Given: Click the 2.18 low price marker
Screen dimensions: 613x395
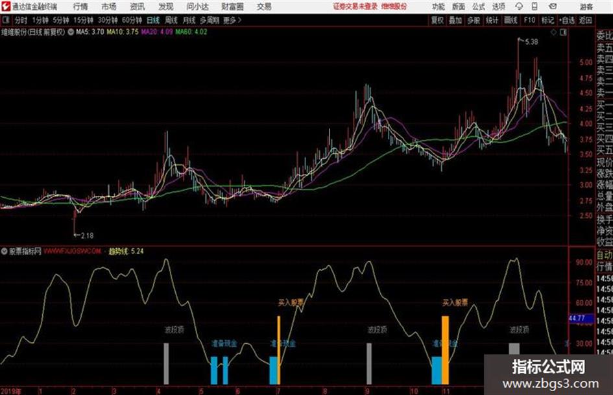Looking at the screenshot, I should [87, 235].
